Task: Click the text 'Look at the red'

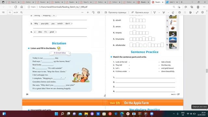Action: (x=121, y=62)
